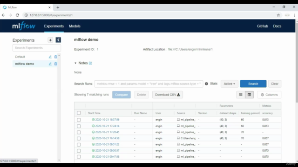The width and height of the screenshot is (298, 167).
Task: Sort by the Start Time column header
Action: tap(94, 113)
